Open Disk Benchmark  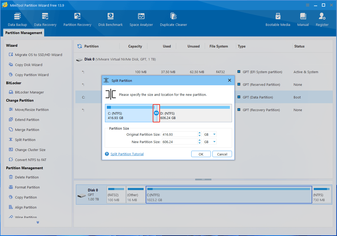111,20
